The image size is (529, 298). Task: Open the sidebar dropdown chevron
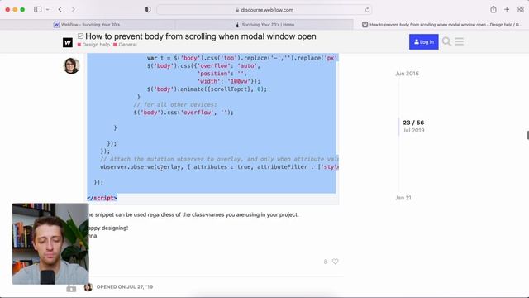click(x=48, y=9)
